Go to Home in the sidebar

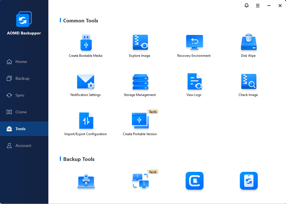click(x=24, y=62)
